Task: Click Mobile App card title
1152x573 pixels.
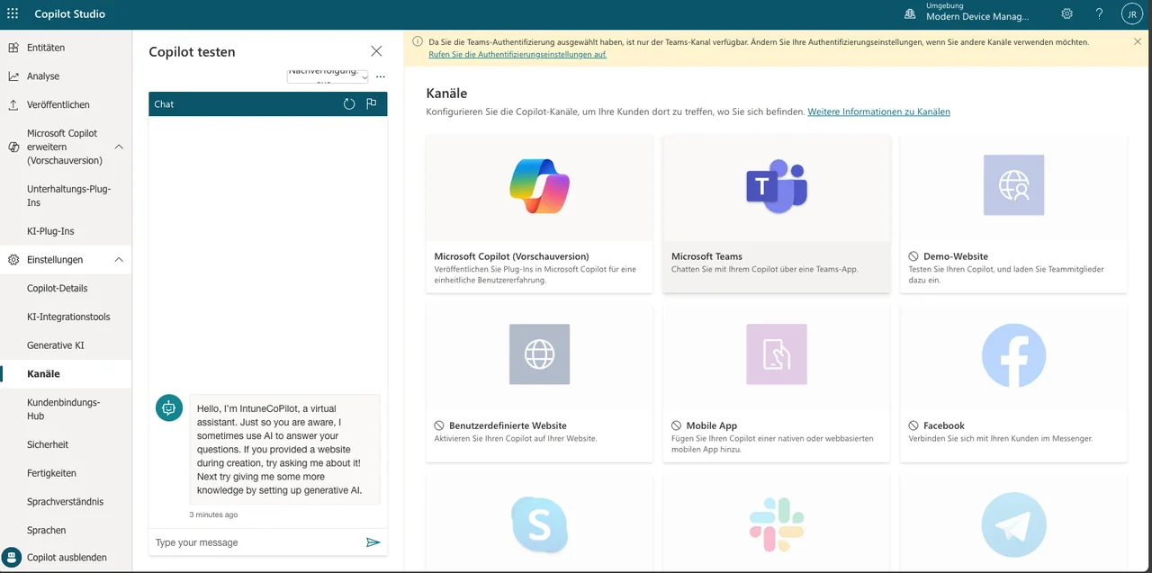Action: coord(712,425)
